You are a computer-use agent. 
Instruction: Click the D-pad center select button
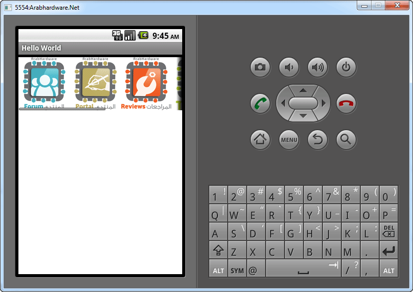pyautogui.click(x=303, y=103)
